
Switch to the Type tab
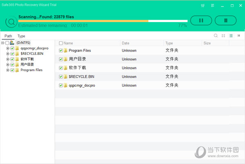point(21,36)
